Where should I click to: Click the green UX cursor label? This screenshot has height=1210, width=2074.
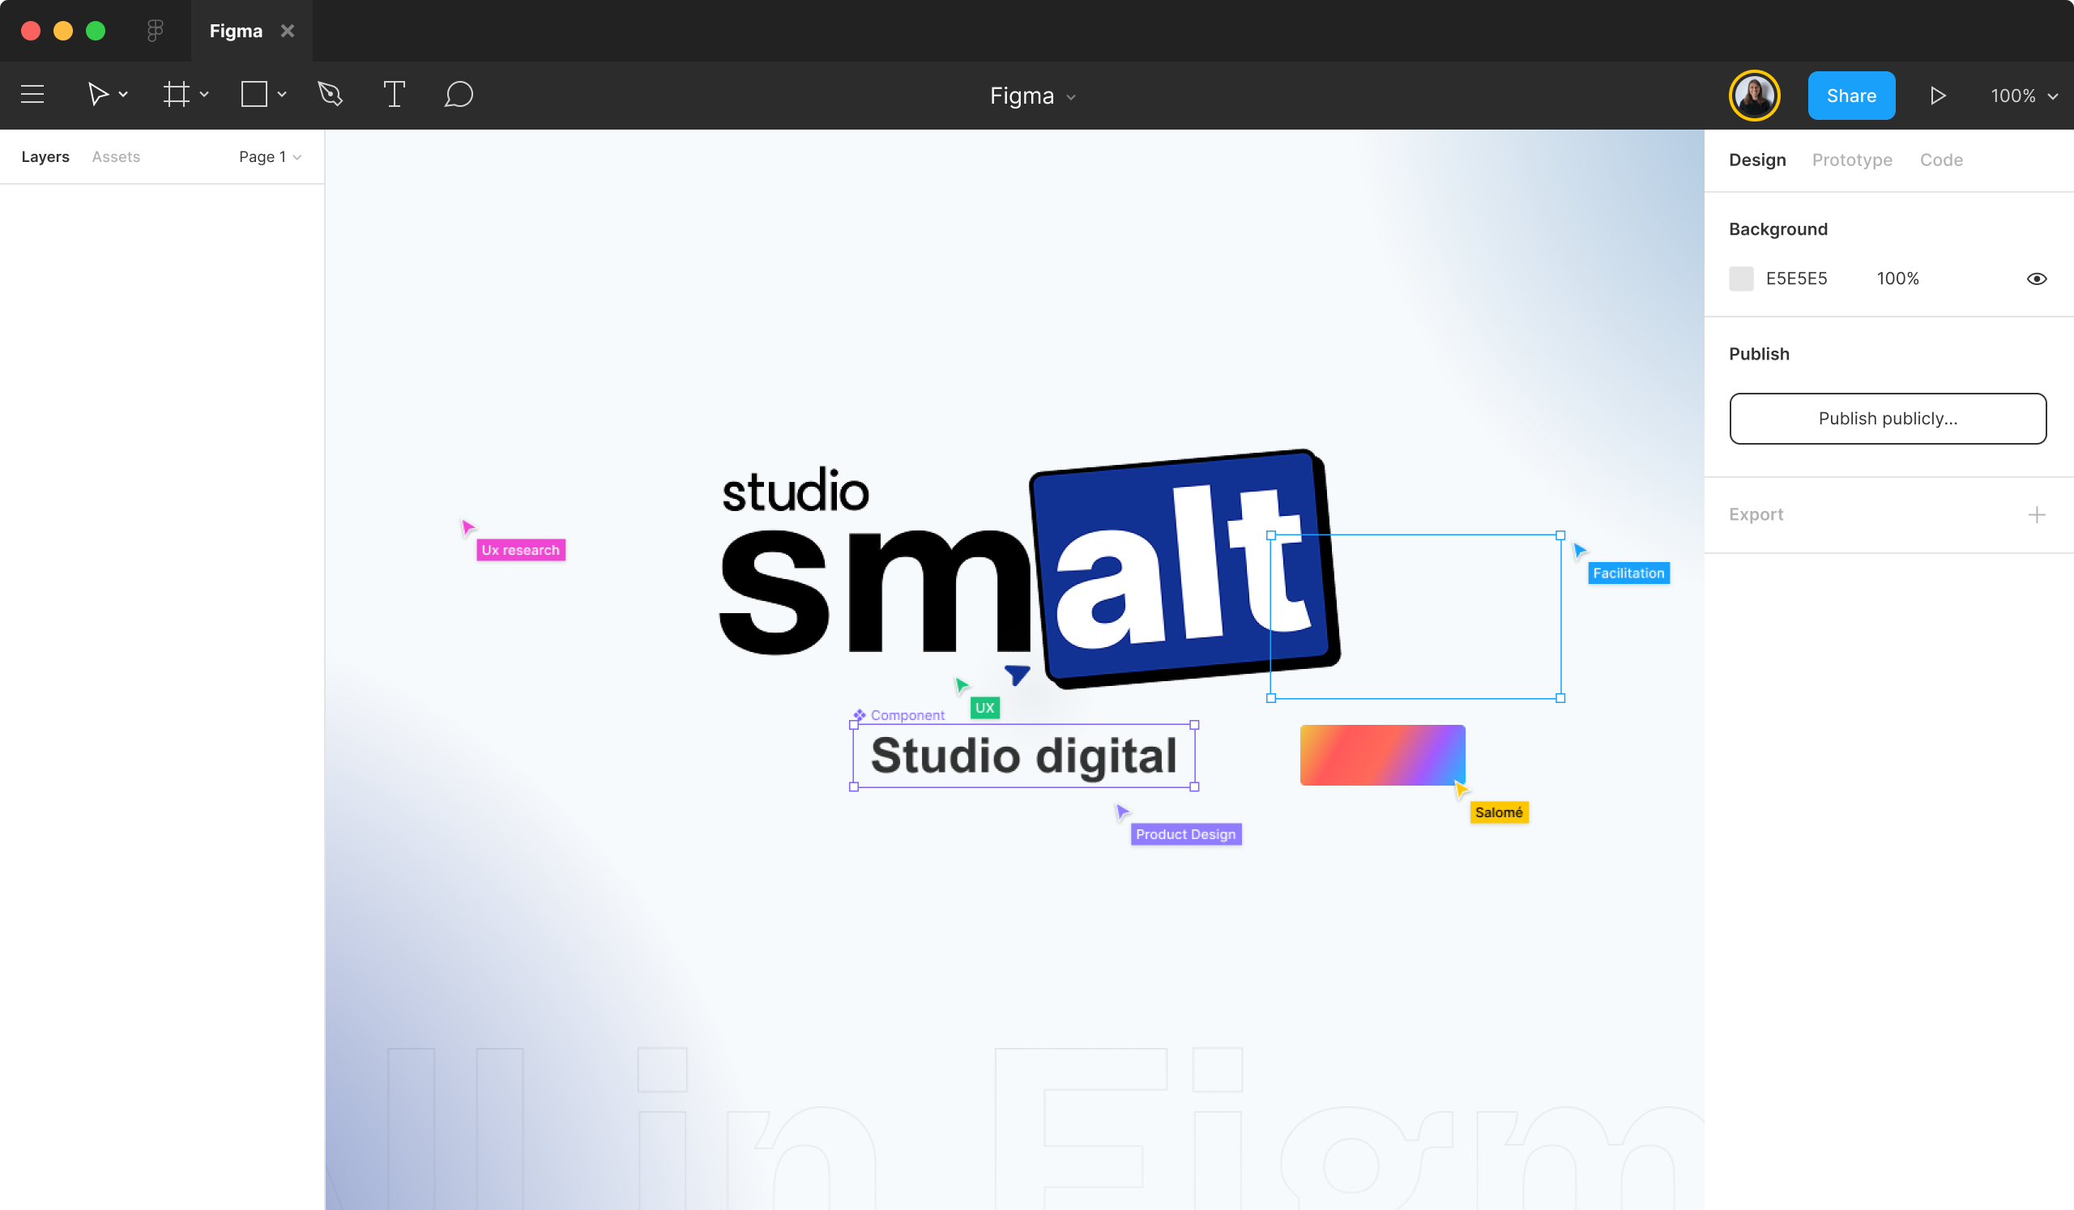tap(984, 707)
